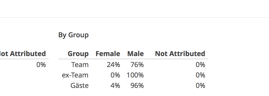Click the 96% male value for Gäste

(137, 86)
